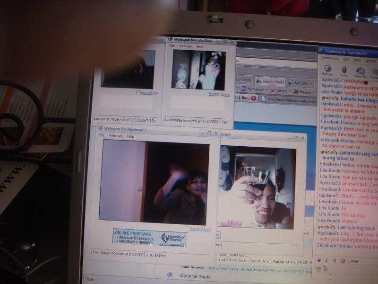Viewport: 378px width, 284px height.
Task: Toggle Italic formatting in the Conference message bar
Action: pyautogui.click(x=326, y=260)
